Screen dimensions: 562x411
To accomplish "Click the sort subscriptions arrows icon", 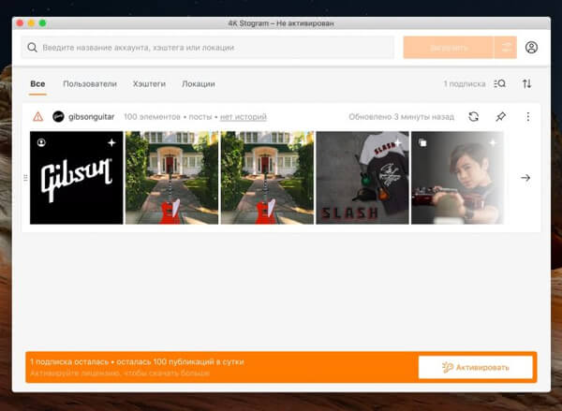I will pos(526,84).
